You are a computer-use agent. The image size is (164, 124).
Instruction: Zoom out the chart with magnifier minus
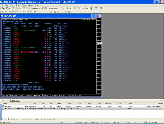click(x=79, y=8)
